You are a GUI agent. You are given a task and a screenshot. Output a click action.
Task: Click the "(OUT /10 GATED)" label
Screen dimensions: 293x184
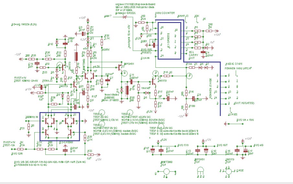244,103
